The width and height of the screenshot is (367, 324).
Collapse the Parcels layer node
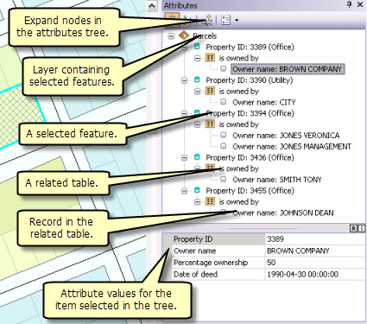tap(171, 36)
